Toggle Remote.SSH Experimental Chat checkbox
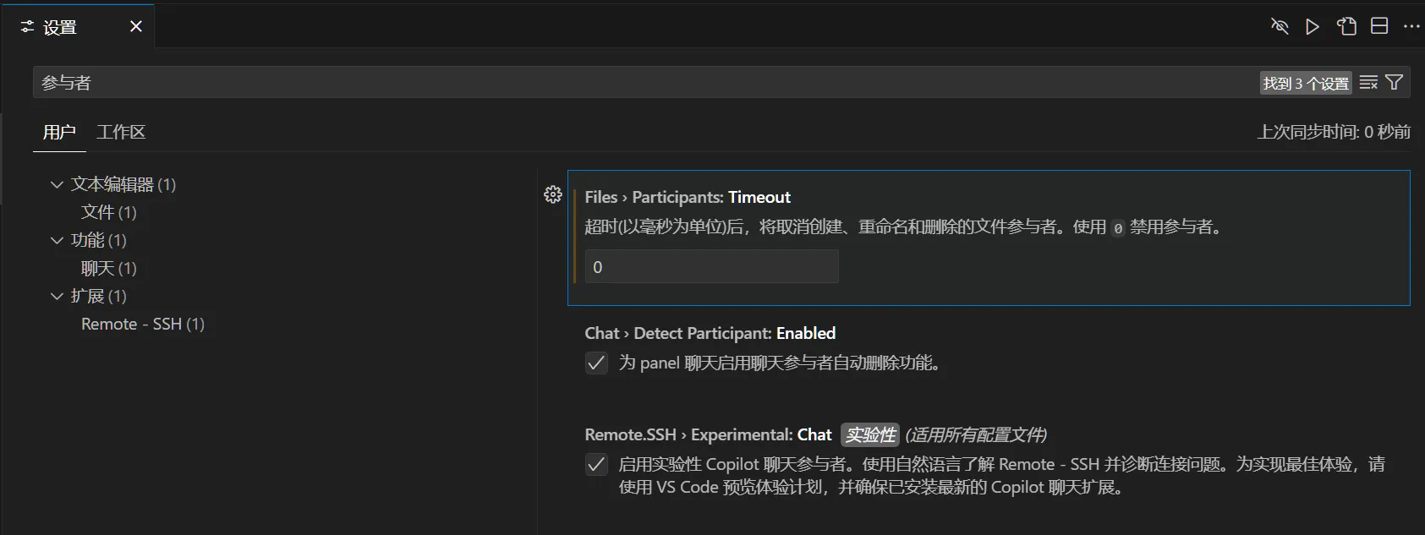This screenshot has height=535, width=1425. 596,465
